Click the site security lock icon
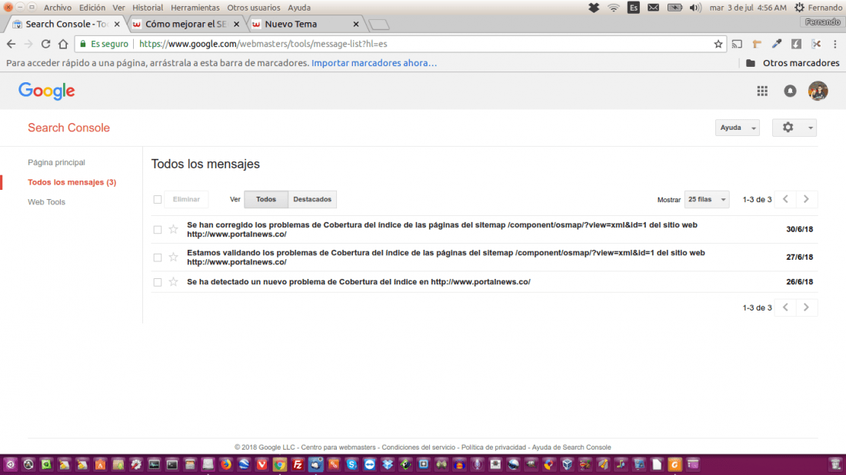This screenshot has height=475, width=846. click(82, 45)
